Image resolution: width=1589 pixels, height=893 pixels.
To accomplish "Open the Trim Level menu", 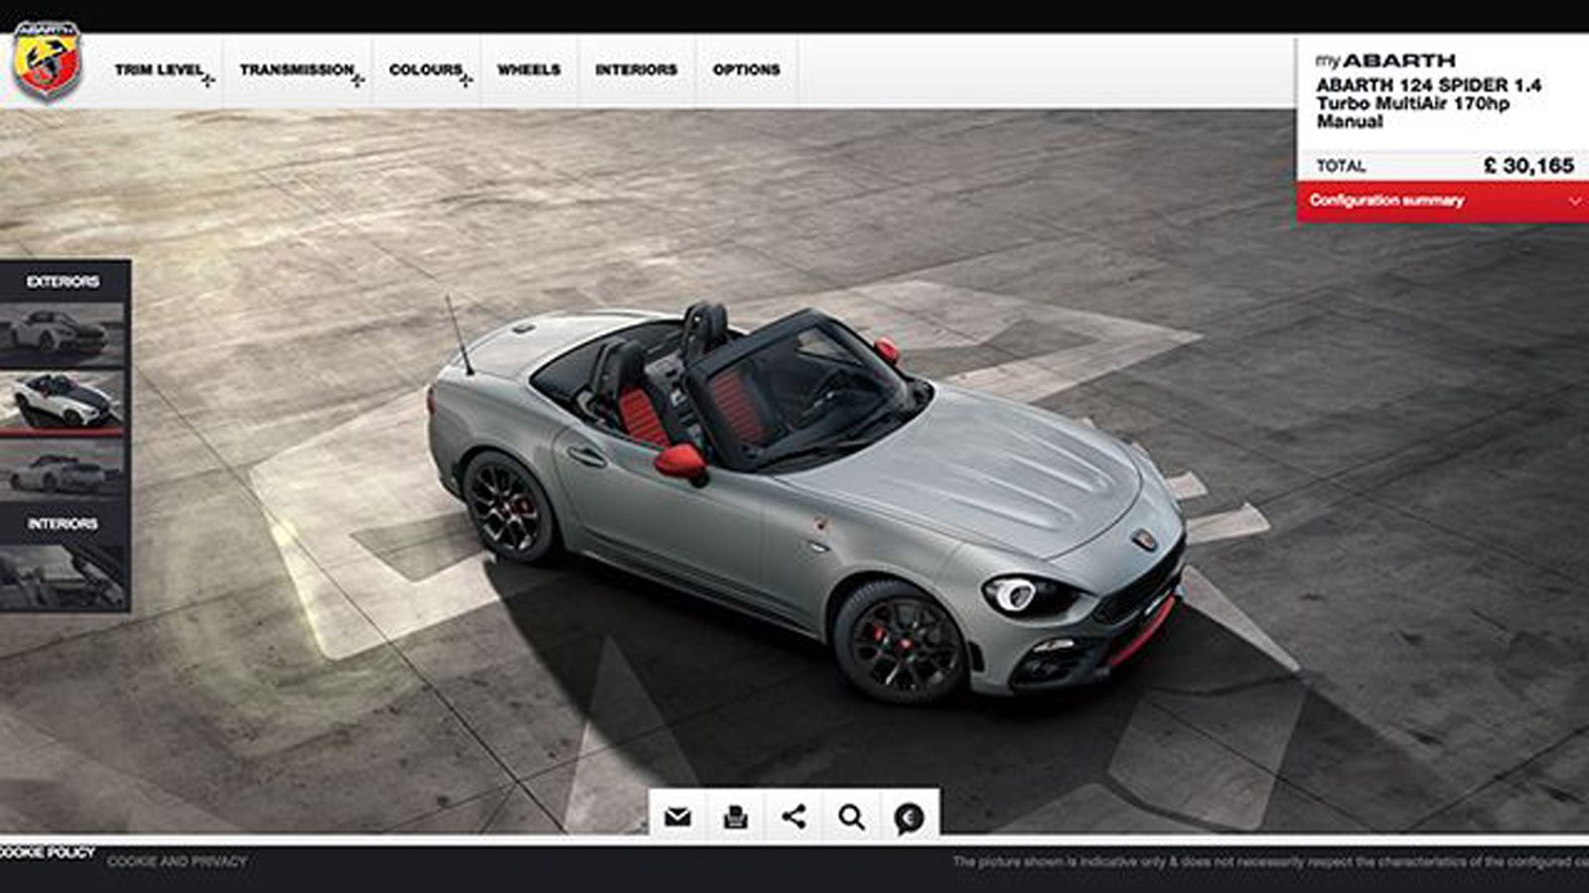I will pos(159,70).
